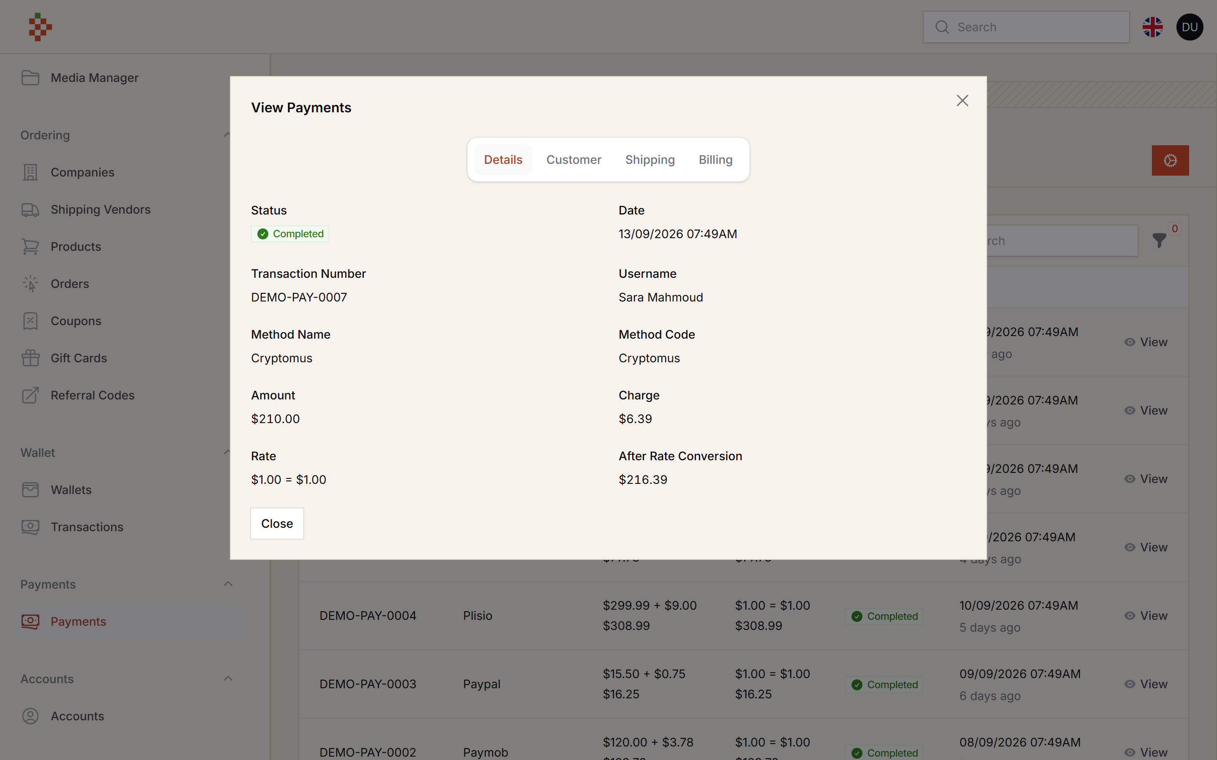This screenshot has height=760, width=1217.
Task: Switch to the Shipping tab
Action: 650,160
